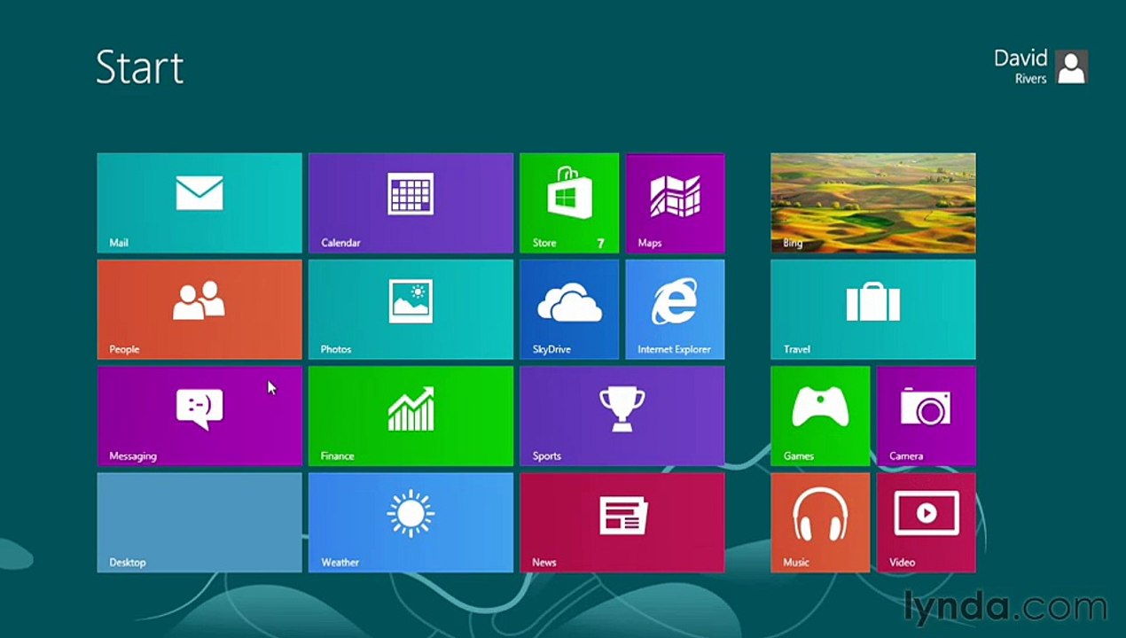Click the People label text
The image size is (1126, 638).
pyautogui.click(x=124, y=349)
